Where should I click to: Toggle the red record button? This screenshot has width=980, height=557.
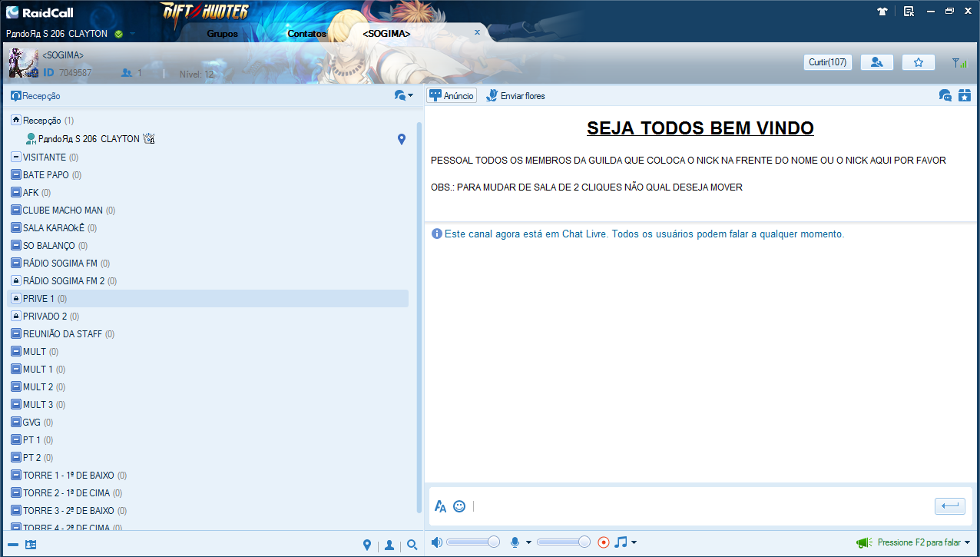(x=604, y=542)
